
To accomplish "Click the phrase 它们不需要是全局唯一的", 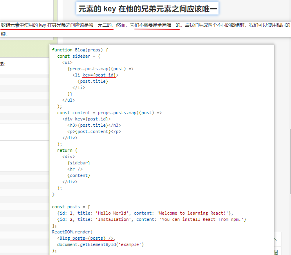I will click(x=155, y=25).
